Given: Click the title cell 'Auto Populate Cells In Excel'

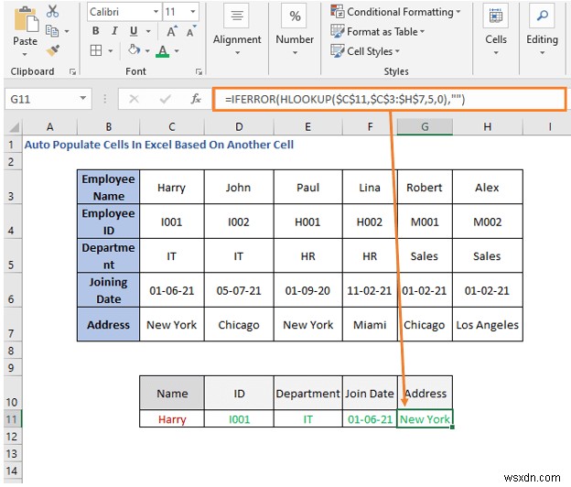Looking at the screenshot, I should (x=159, y=145).
